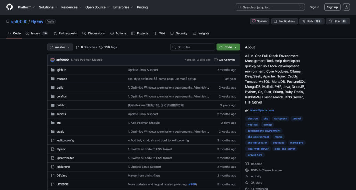Viewport: 356px width, 190px height.
Task: Switch to the Security tab
Action: click(x=179, y=33)
